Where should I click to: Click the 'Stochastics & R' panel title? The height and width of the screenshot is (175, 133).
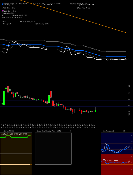[109, 131]
